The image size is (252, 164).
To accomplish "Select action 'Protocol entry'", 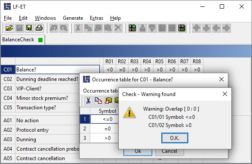I will pos(47,130).
